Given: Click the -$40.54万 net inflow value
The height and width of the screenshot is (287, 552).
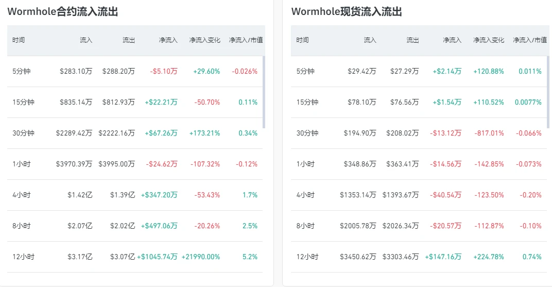Looking at the screenshot, I should pyautogui.click(x=446, y=195).
